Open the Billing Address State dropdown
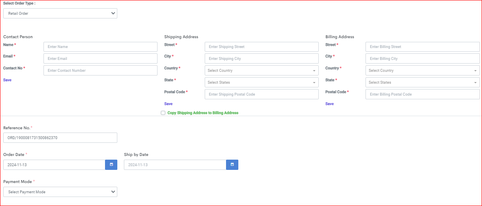The width and height of the screenshot is (482, 206). point(423,82)
